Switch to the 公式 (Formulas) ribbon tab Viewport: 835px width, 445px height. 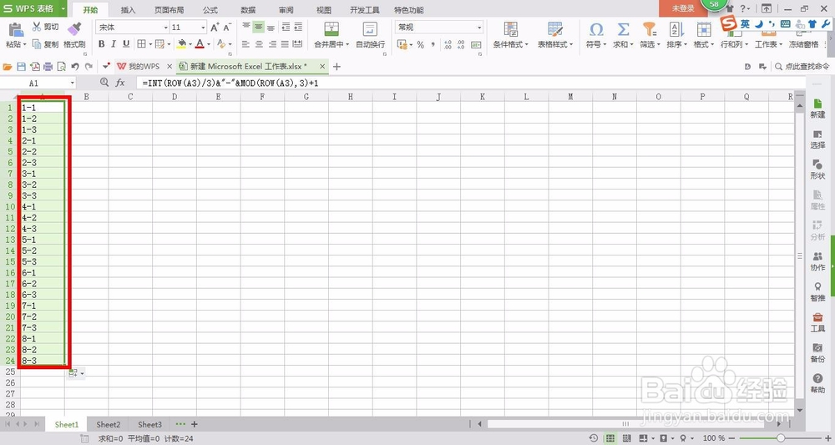tap(210, 10)
